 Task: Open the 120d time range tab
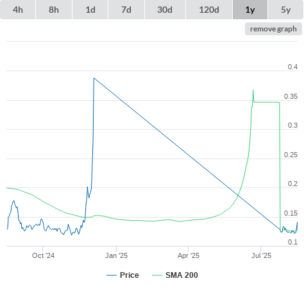click(x=209, y=10)
